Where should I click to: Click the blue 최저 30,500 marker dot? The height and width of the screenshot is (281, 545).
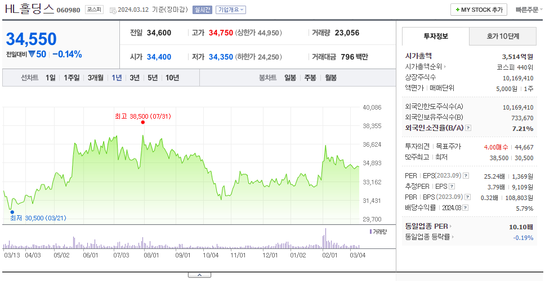point(12,212)
